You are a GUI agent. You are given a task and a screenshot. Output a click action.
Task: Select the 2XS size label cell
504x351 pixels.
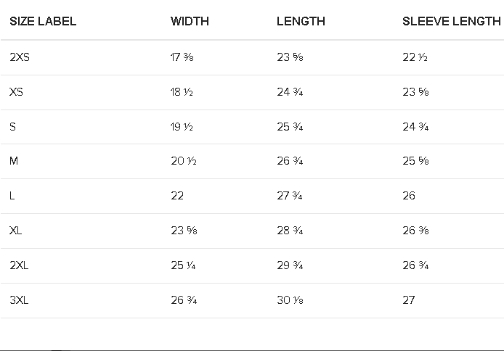pos(20,58)
